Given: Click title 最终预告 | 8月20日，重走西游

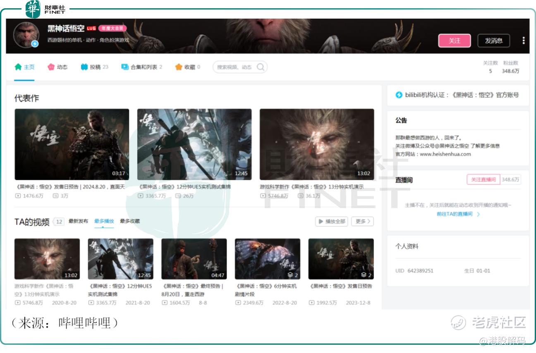Looking at the screenshot, I should click(192, 290).
